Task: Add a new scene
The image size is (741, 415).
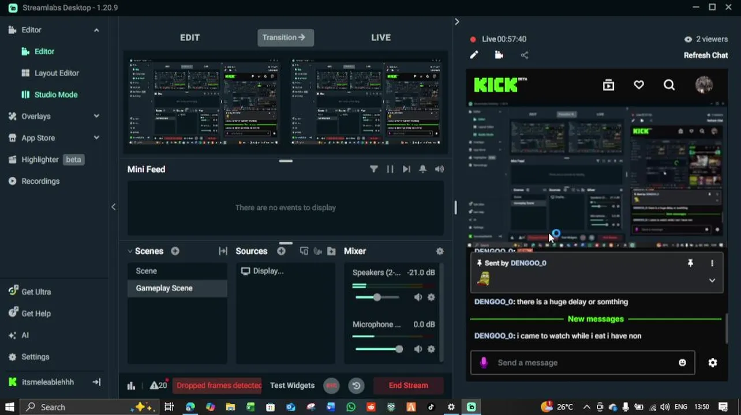Action: [x=175, y=251]
